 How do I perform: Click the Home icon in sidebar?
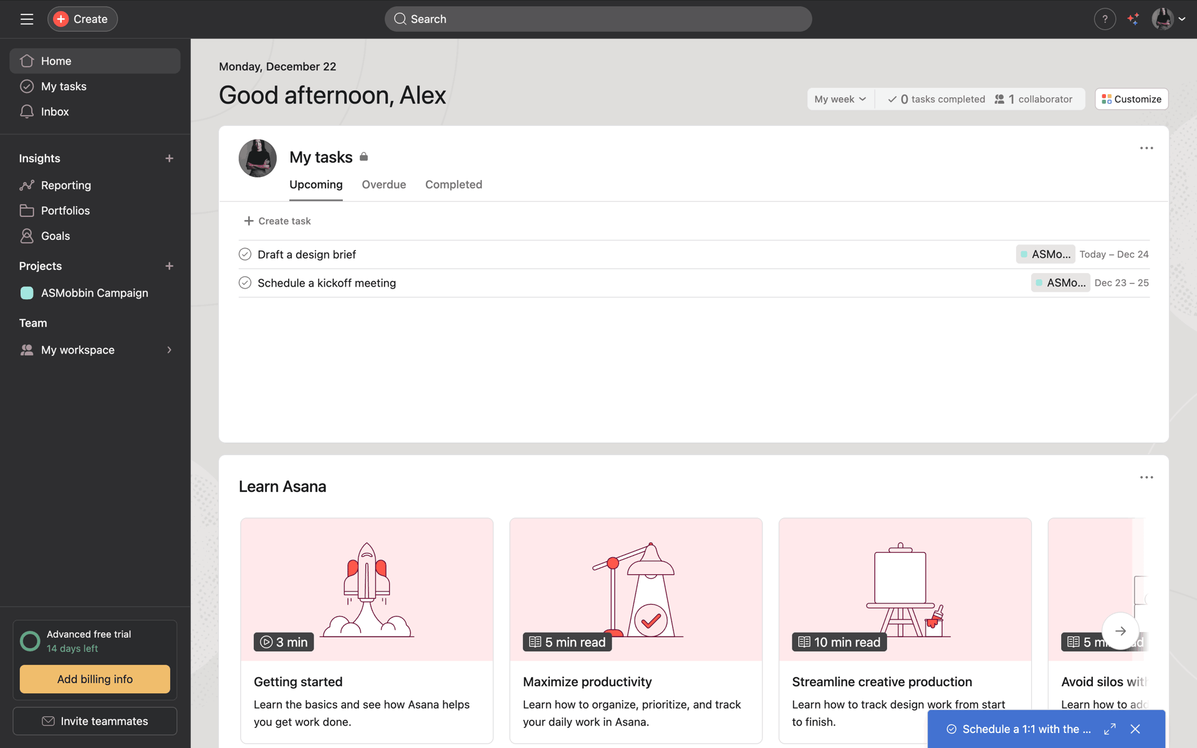(x=27, y=61)
